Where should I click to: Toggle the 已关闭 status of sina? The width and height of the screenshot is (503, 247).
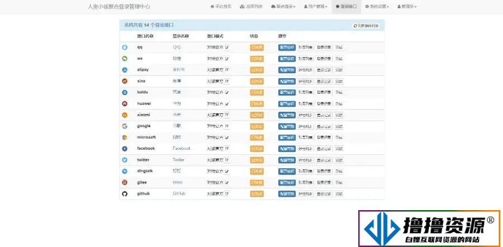[257, 82]
